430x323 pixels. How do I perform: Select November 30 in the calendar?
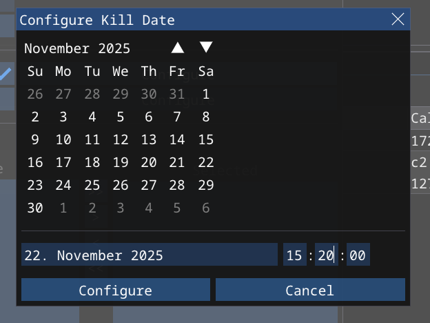click(35, 208)
